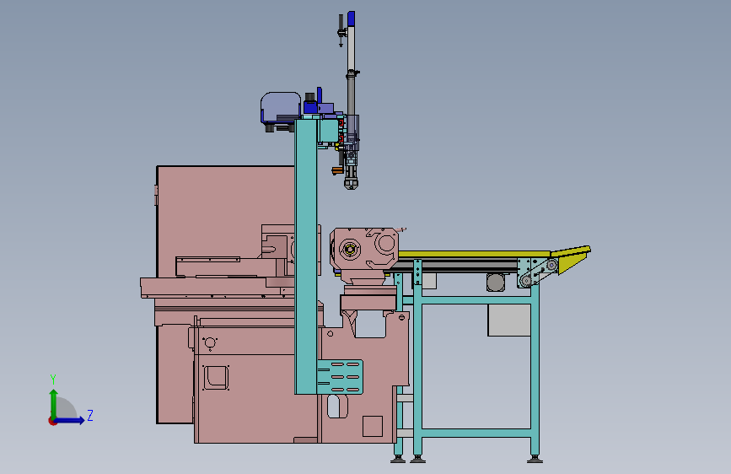Pick the square window panel on the cabinet door
This screenshot has width=731, height=474.
coord(216,377)
